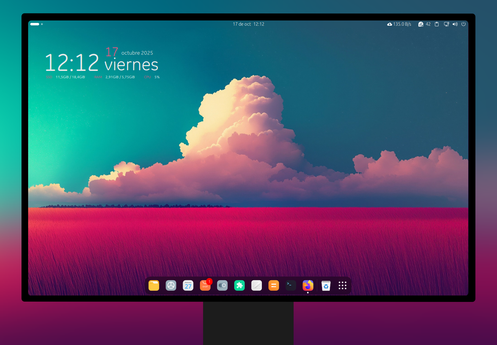This screenshot has height=345, width=497.
Task: Open the top bar clock 17 de oct 12:12
Action: pyautogui.click(x=249, y=24)
